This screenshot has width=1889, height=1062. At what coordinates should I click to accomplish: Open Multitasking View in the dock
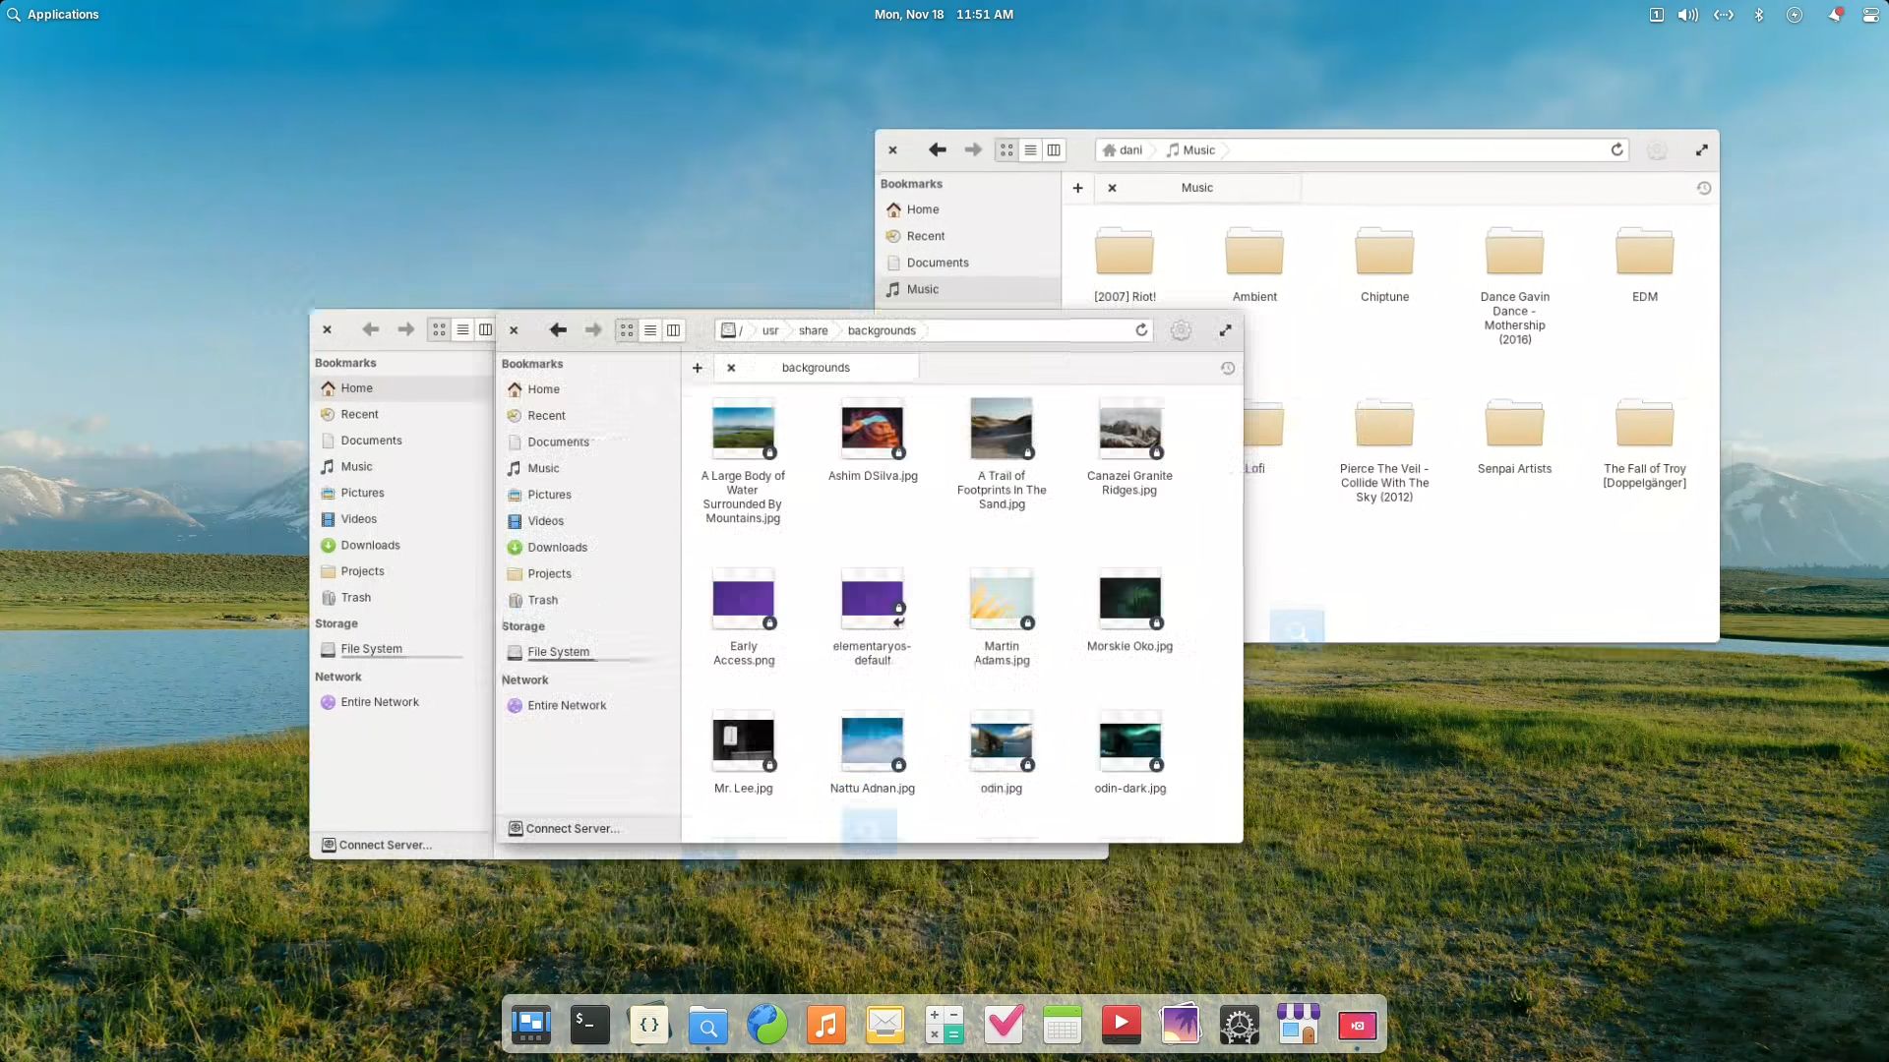pyautogui.click(x=531, y=1025)
